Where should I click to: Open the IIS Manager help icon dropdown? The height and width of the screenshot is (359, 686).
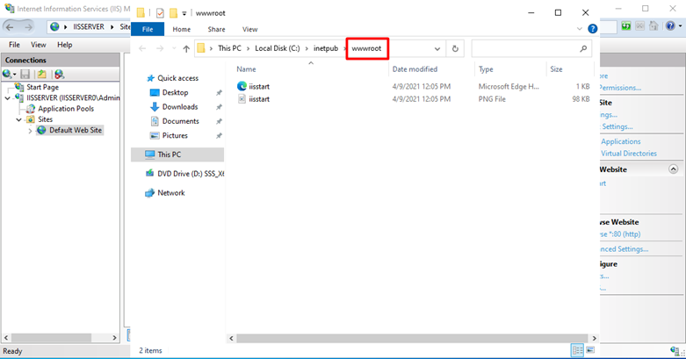[x=681, y=26]
